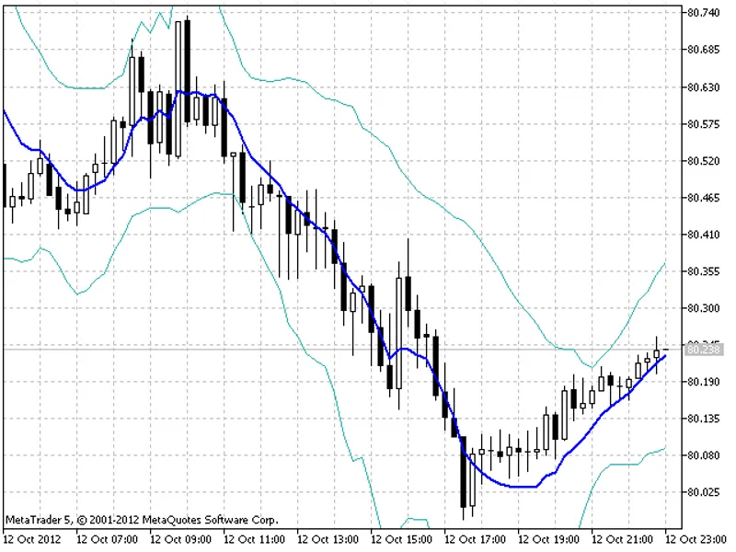The height and width of the screenshot is (552, 736).
Task: Click the 80.630 price axis label
Action: (x=703, y=87)
